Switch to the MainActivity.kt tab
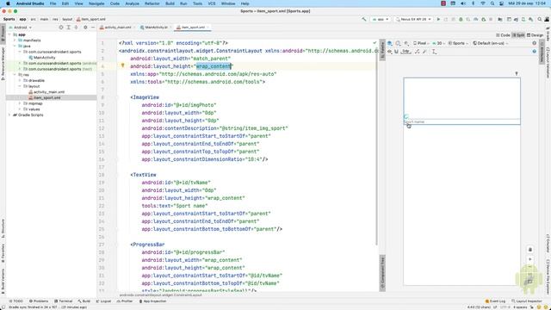The image size is (551, 310). (x=154, y=28)
